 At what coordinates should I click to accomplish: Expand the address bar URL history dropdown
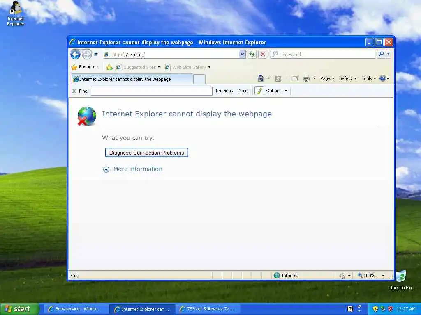[x=242, y=55]
